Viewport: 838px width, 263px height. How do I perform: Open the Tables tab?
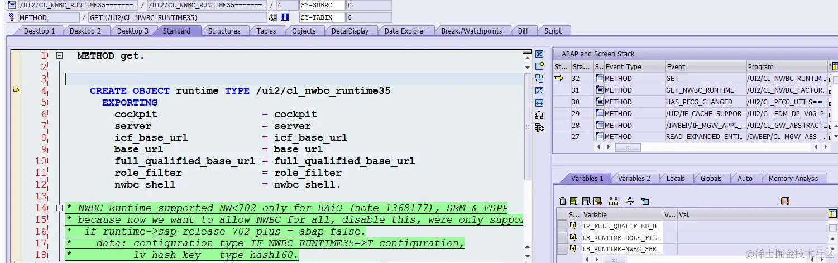click(x=266, y=31)
